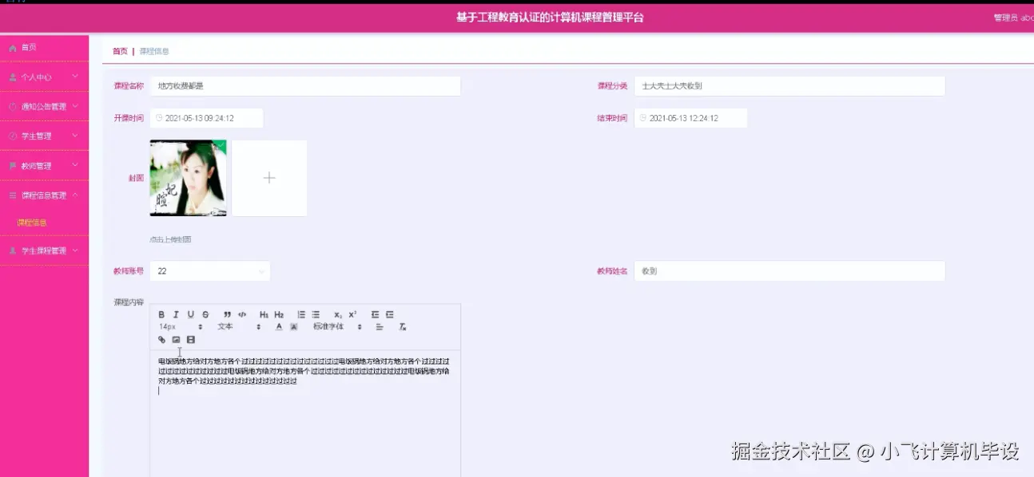1034x477 pixels.
Task: Increase the text indent
Action: click(x=389, y=315)
